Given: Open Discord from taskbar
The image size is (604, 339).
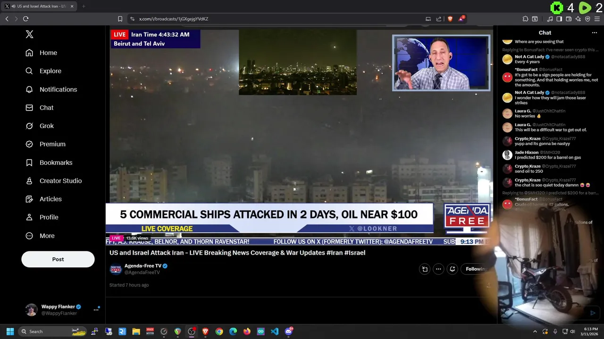Looking at the screenshot, I should coord(289,331).
